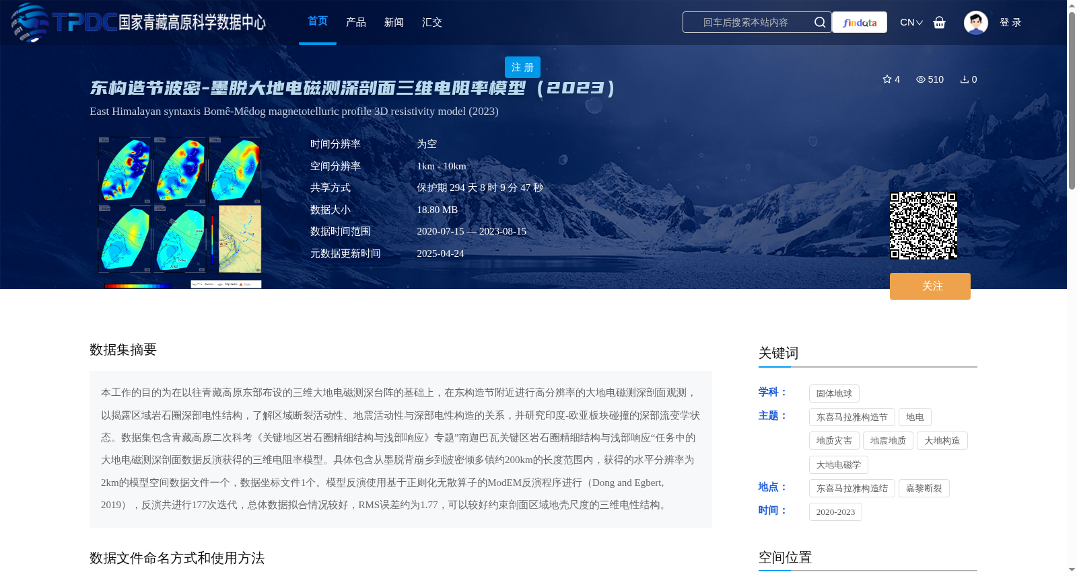Open the 新闻 menu
Viewport: 1077px width, 576px height.
click(x=394, y=22)
